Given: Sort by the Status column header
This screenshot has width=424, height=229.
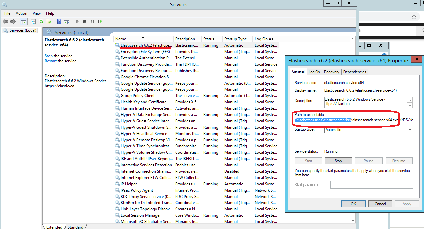Looking at the screenshot, I should click(212, 39).
